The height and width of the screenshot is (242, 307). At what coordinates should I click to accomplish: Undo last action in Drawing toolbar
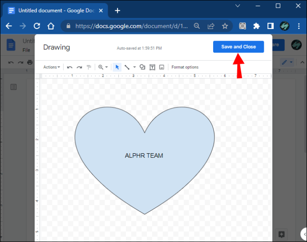(70, 67)
